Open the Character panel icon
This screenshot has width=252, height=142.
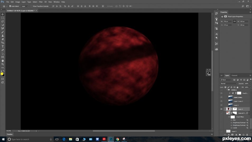tap(217, 34)
